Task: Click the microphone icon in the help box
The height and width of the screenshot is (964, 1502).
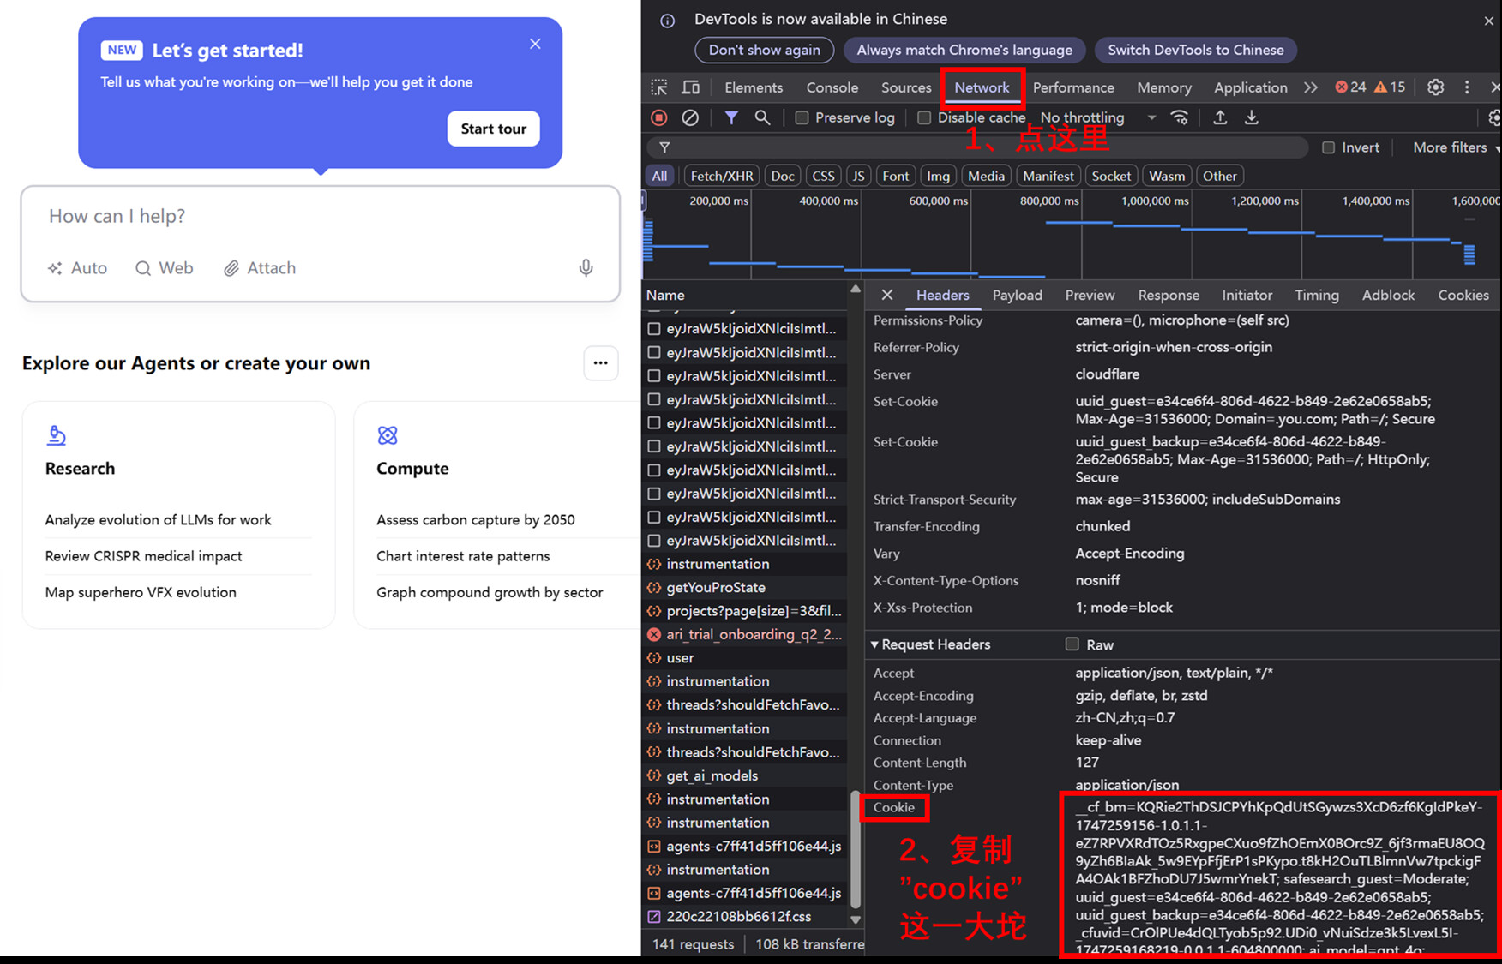Action: (x=586, y=268)
